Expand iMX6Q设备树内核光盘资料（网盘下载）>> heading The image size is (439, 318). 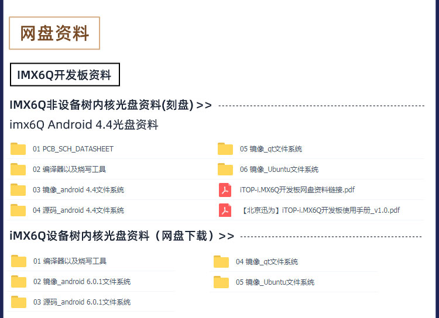122,236
